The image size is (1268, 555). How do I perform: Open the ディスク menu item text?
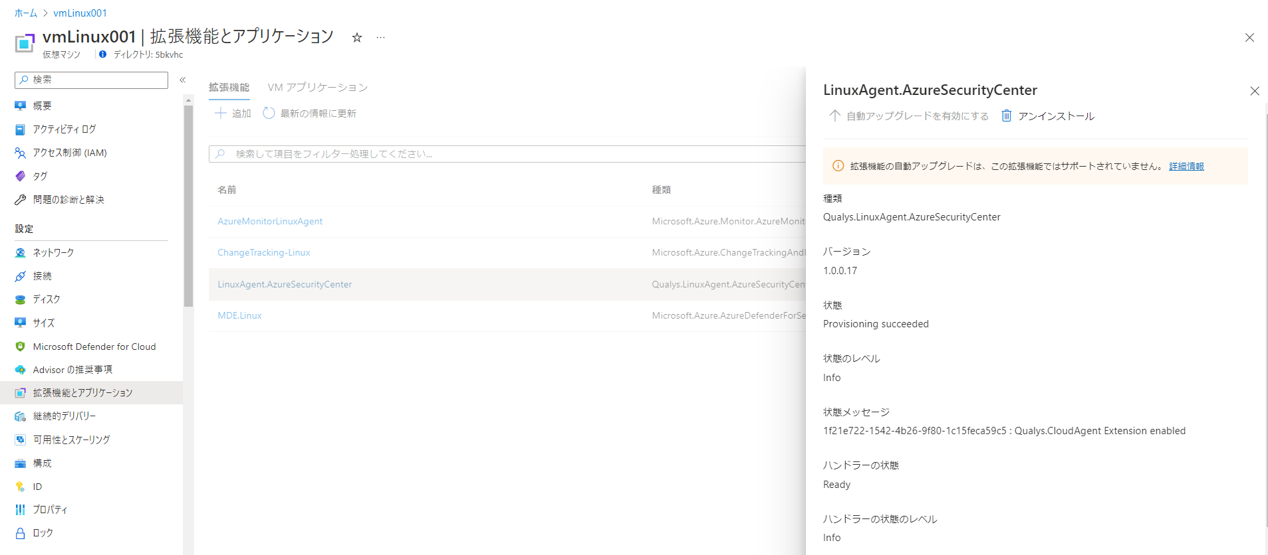pyautogui.click(x=47, y=299)
